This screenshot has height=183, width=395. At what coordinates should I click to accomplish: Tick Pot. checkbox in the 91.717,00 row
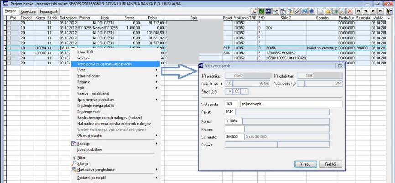pyautogui.click(x=9, y=23)
